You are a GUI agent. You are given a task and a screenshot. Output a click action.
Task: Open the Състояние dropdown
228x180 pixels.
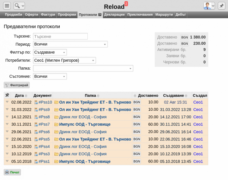tap(50, 76)
